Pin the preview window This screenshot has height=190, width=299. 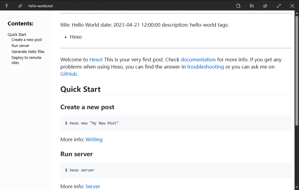tap(20, 6)
